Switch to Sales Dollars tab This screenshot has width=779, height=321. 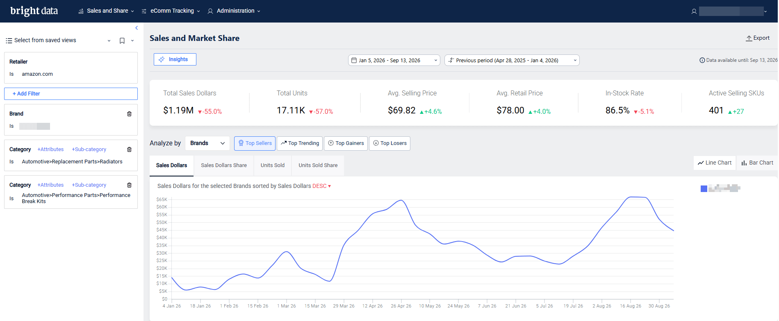tap(171, 165)
